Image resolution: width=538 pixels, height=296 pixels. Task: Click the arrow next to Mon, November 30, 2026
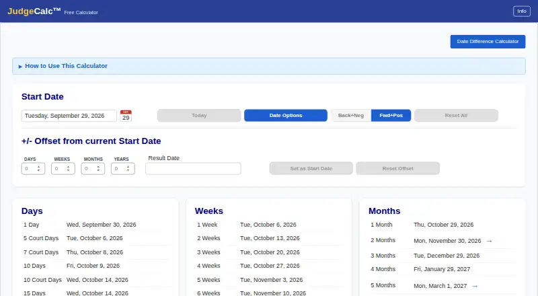coord(490,241)
